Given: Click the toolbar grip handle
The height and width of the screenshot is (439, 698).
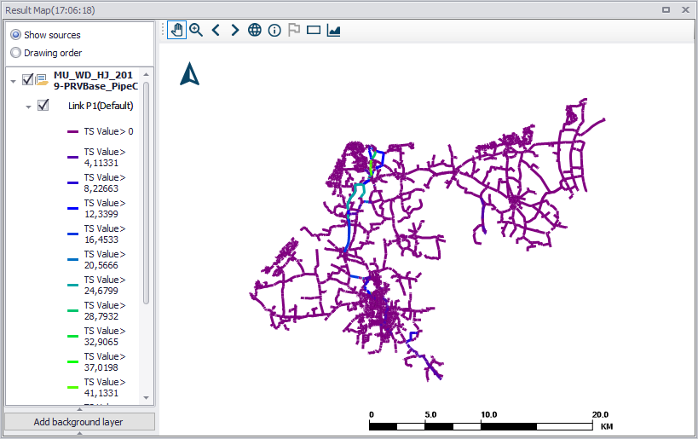Looking at the screenshot, I should pos(163,31).
